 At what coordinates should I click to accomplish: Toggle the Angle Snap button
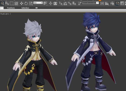click(65, 4)
